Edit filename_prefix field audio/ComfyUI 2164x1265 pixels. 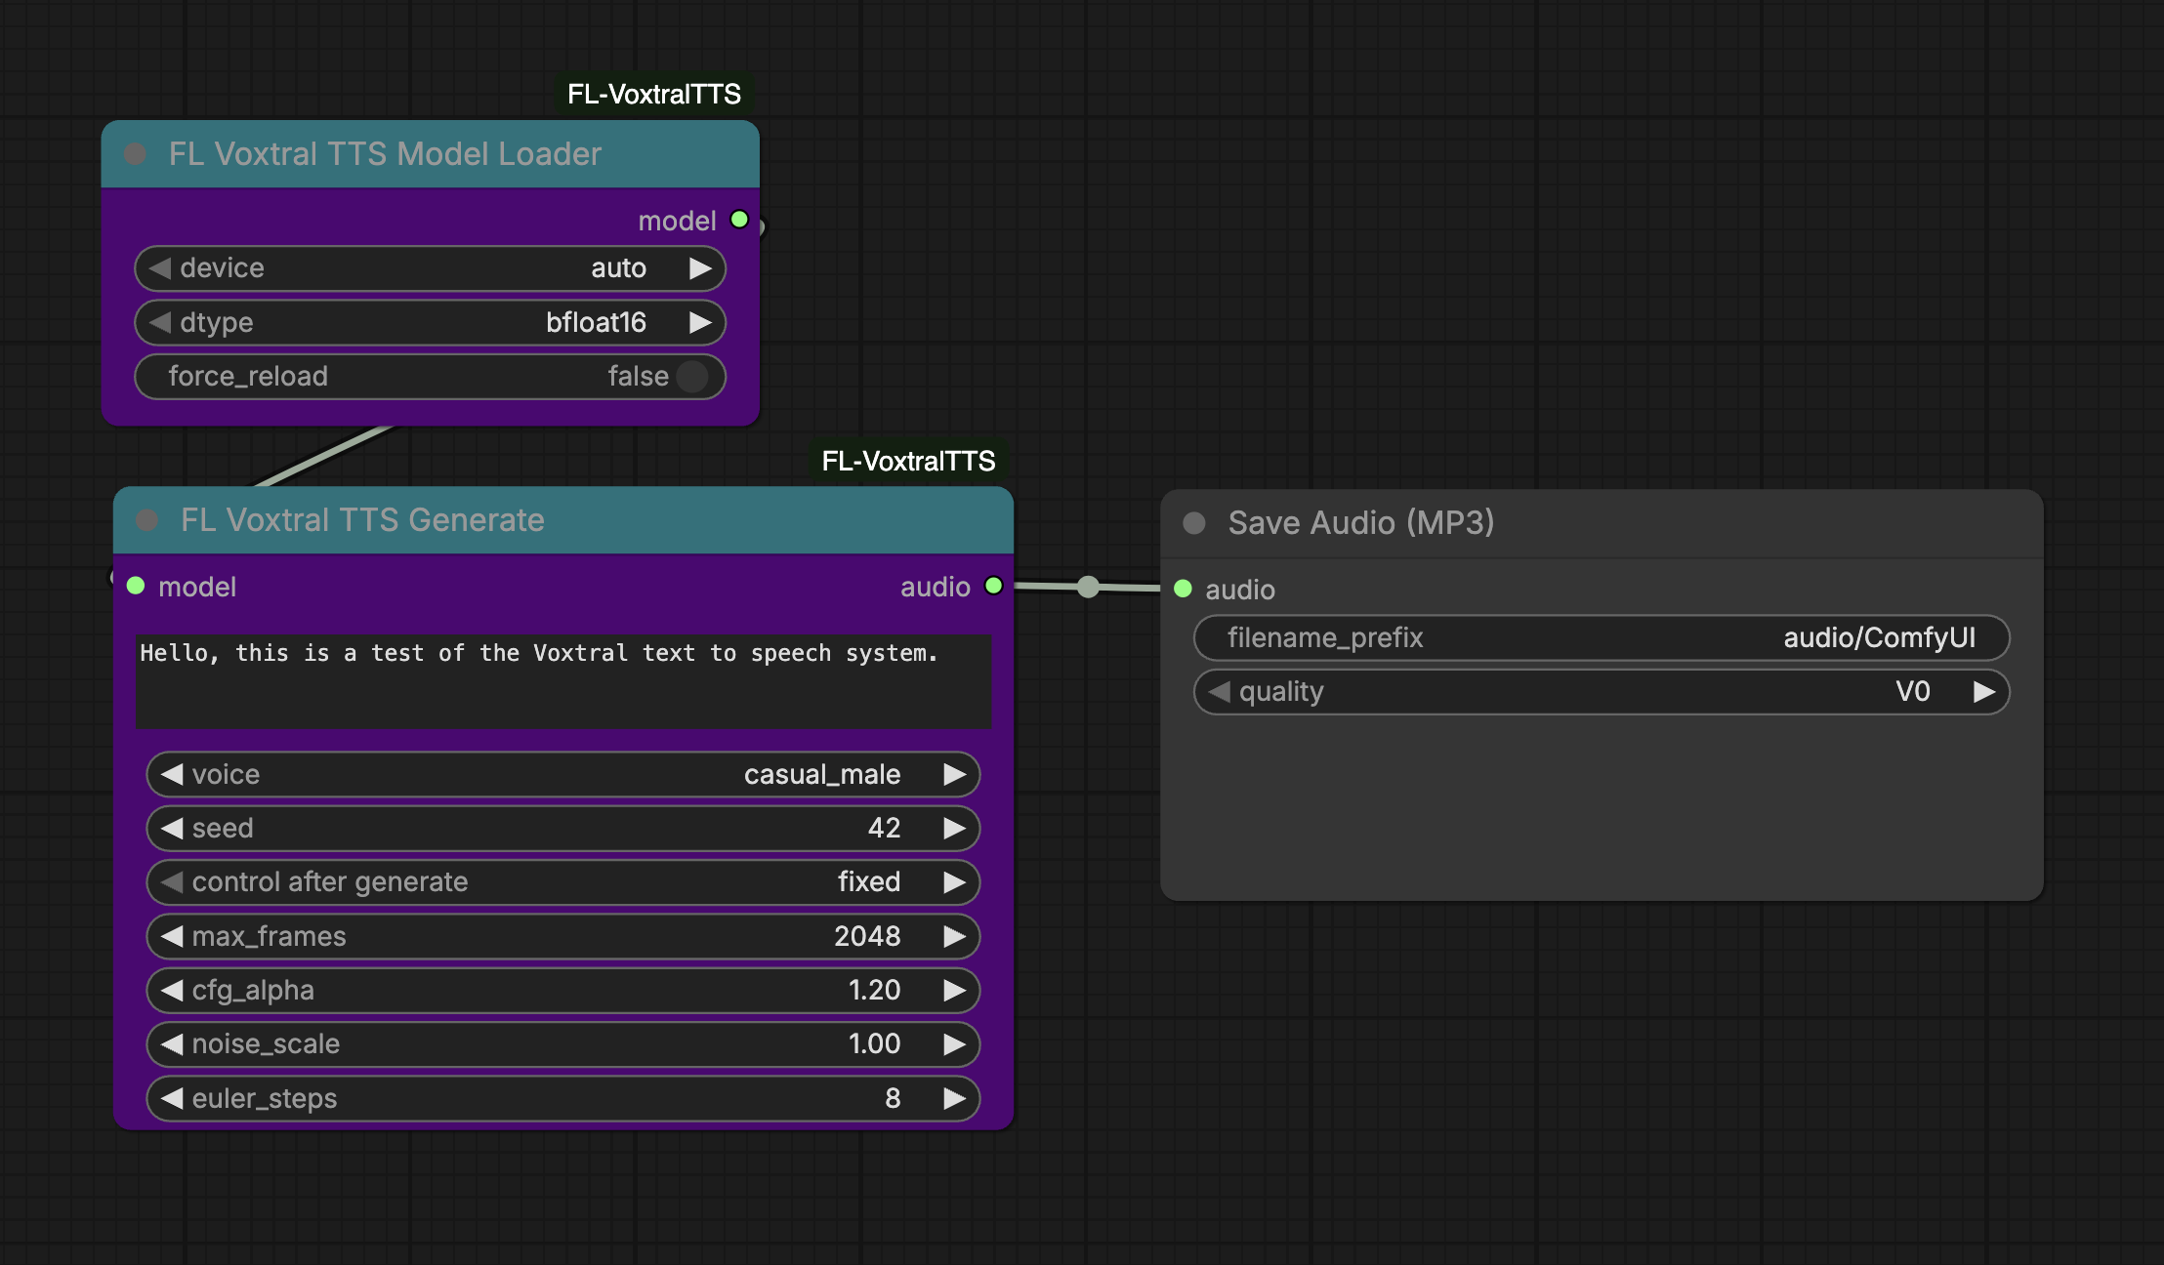click(1602, 638)
